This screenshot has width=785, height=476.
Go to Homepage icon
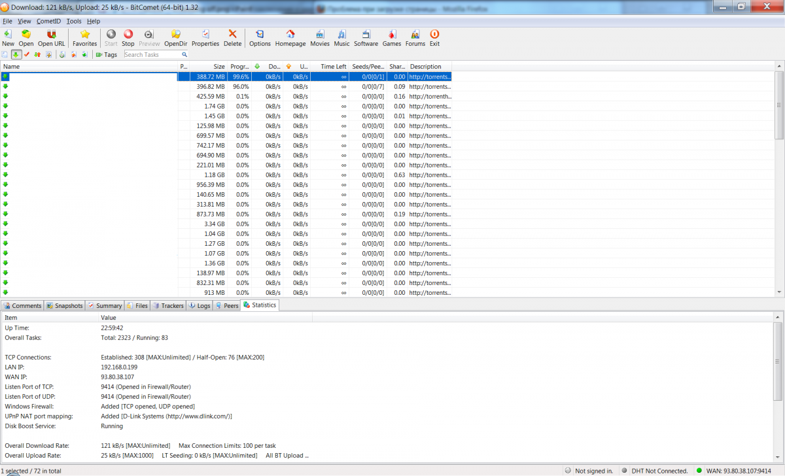[290, 38]
